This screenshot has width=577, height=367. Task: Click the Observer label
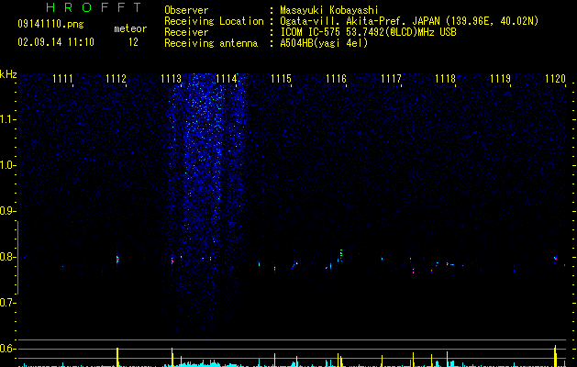click(x=186, y=10)
